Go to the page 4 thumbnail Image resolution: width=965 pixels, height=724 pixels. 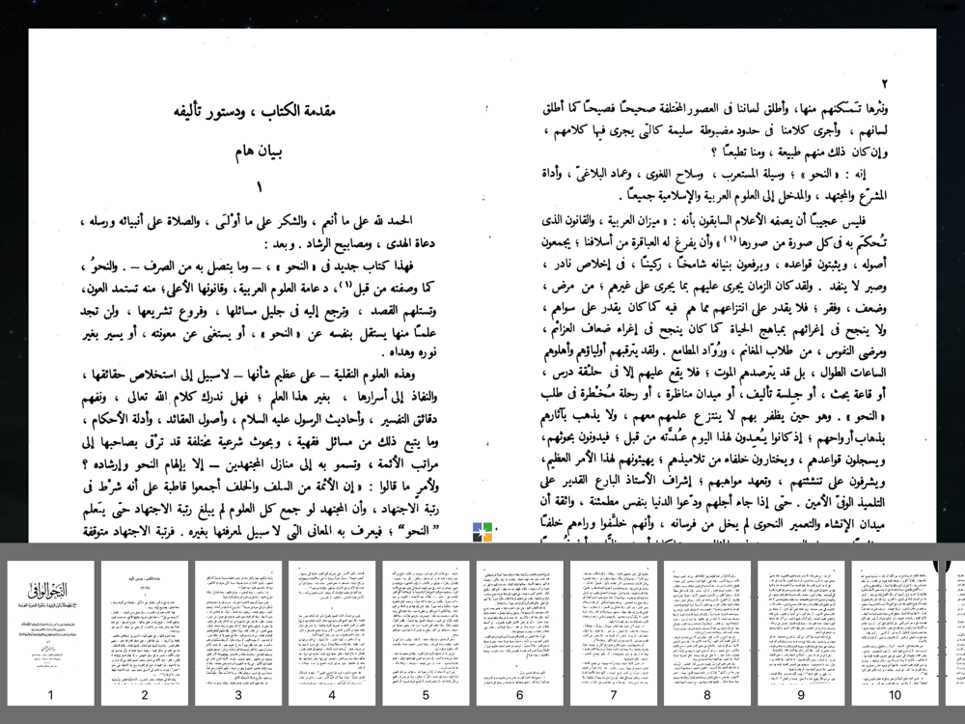point(332,633)
